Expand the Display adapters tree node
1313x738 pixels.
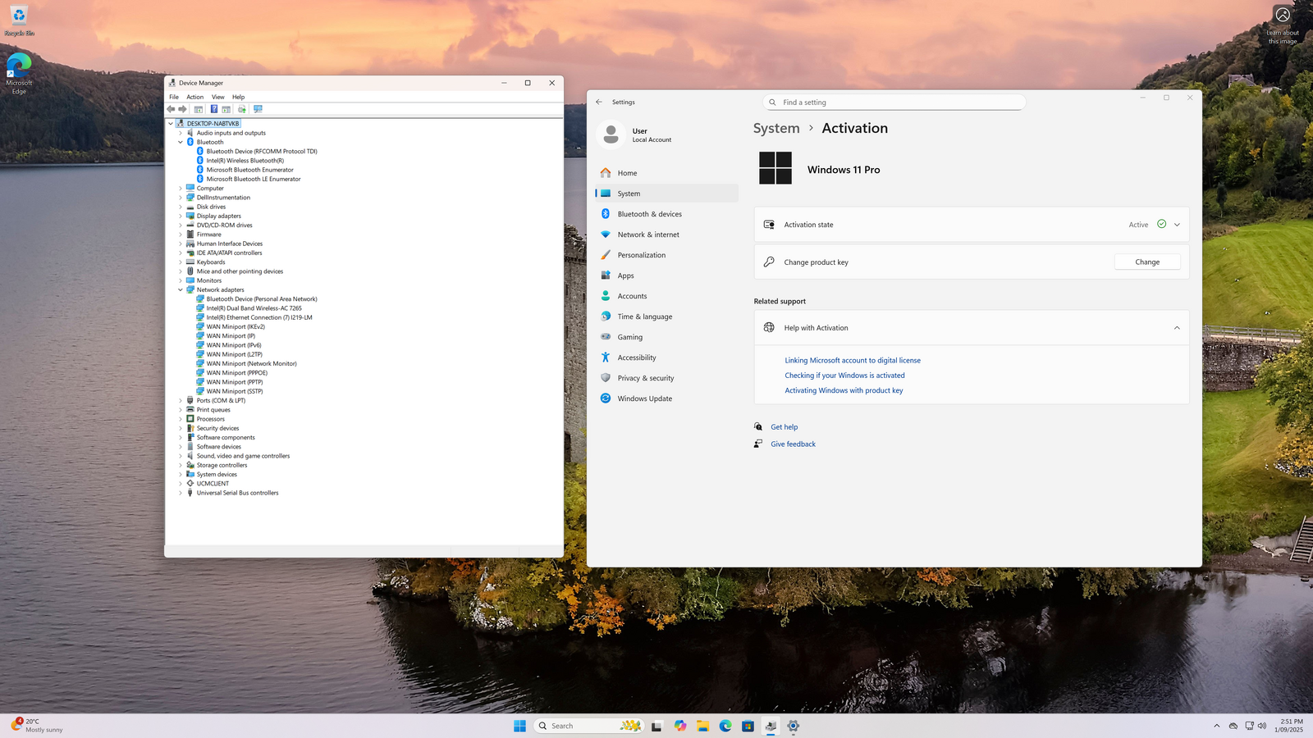[x=181, y=216]
